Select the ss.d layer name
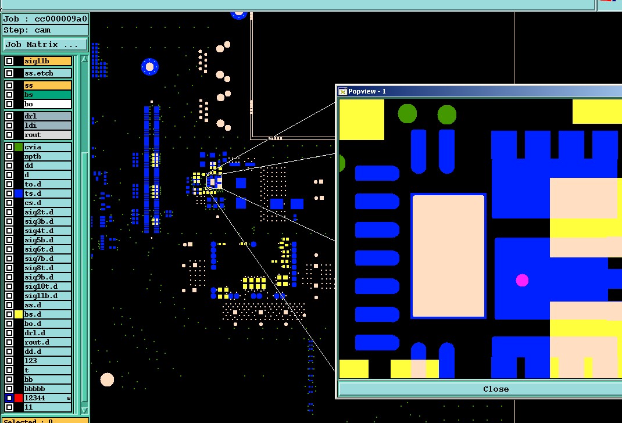The height and width of the screenshot is (423, 622). pyautogui.click(x=48, y=305)
